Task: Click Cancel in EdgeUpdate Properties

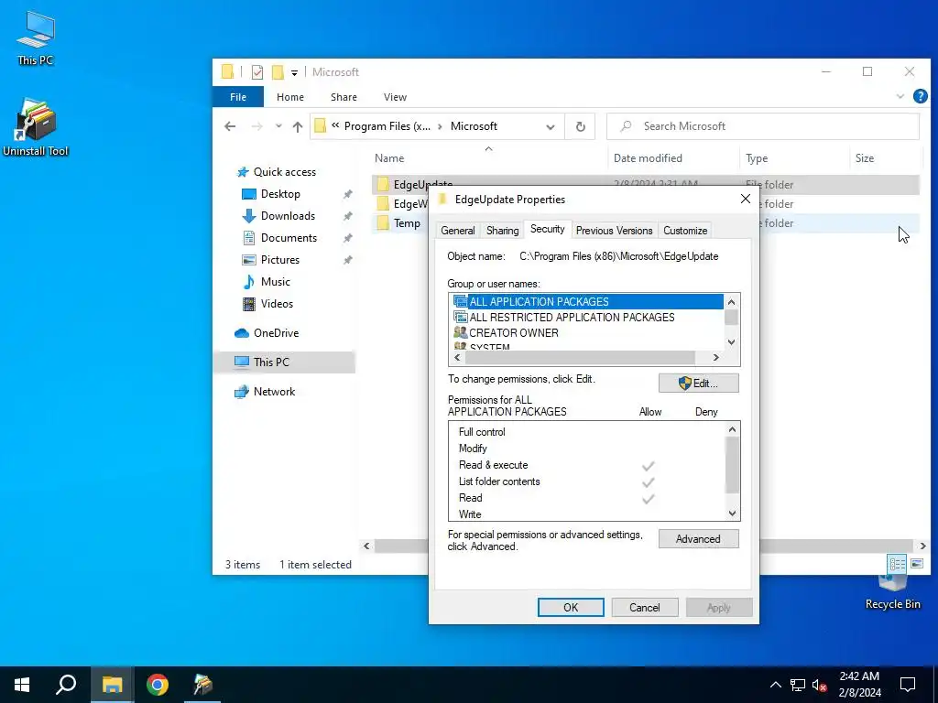Action: click(645, 608)
